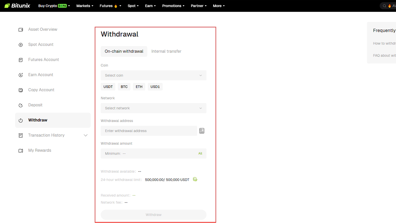This screenshot has height=223, width=396.
Task: Click the Futures Account sidebar icon
Action: (21, 60)
